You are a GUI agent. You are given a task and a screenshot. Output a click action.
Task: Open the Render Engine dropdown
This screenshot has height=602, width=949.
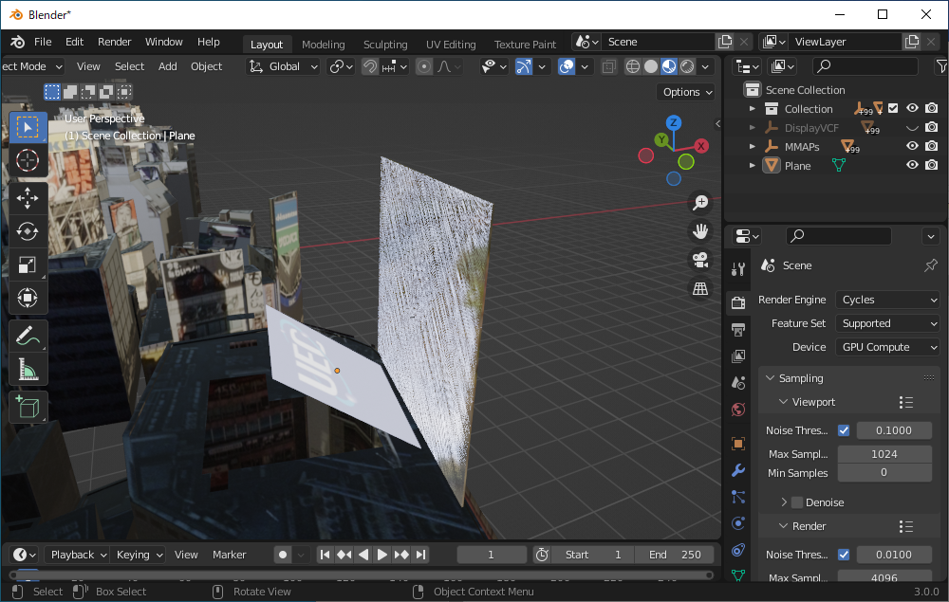888,300
